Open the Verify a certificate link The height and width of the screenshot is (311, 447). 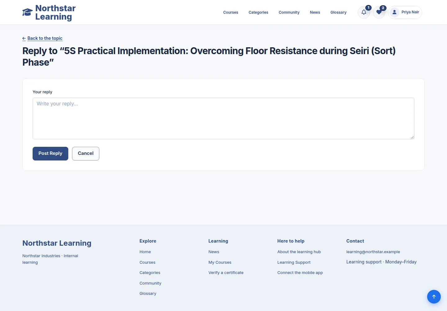tap(226, 273)
